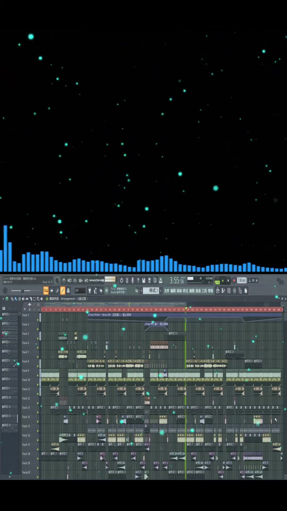This screenshot has width=287, height=511.
Task: Toggle mute LED for Track 9
Action: tap(38, 376)
